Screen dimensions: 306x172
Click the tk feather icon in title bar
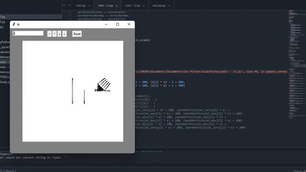click(14, 24)
